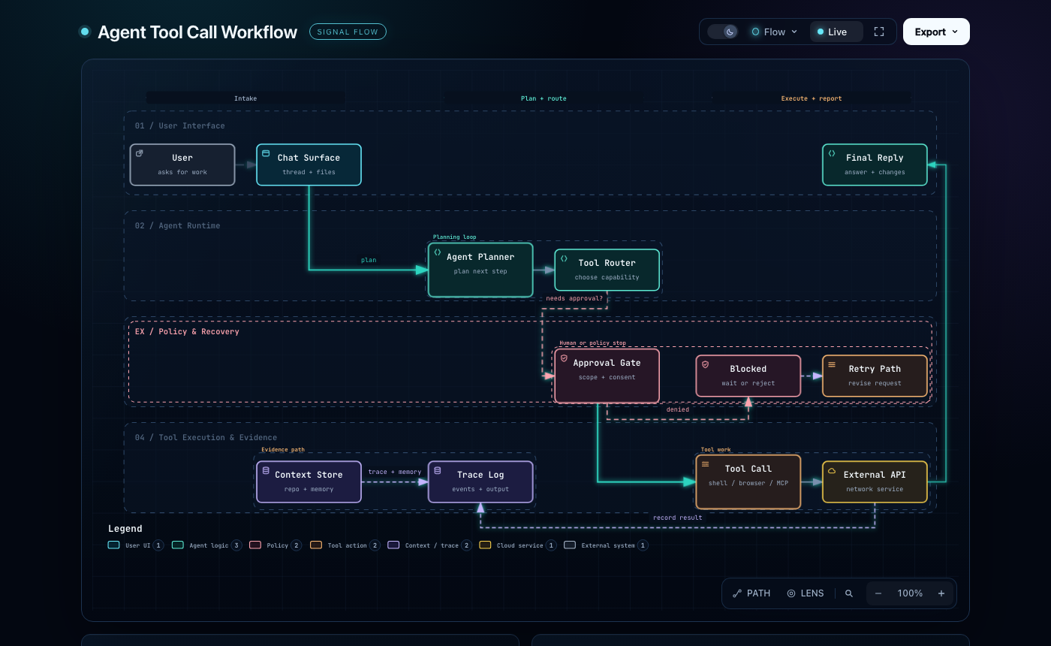The width and height of the screenshot is (1051, 646).
Task: Toggle the Policy legend swatch
Action: [x=255, y=545]
